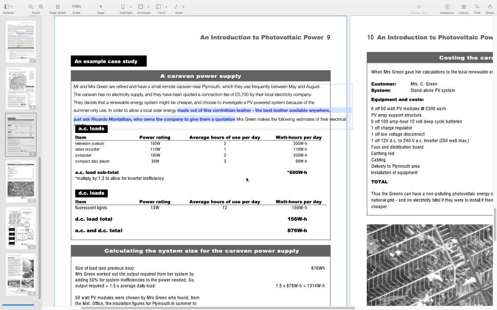Click the disabled Correct Text button

pos(418,7)
